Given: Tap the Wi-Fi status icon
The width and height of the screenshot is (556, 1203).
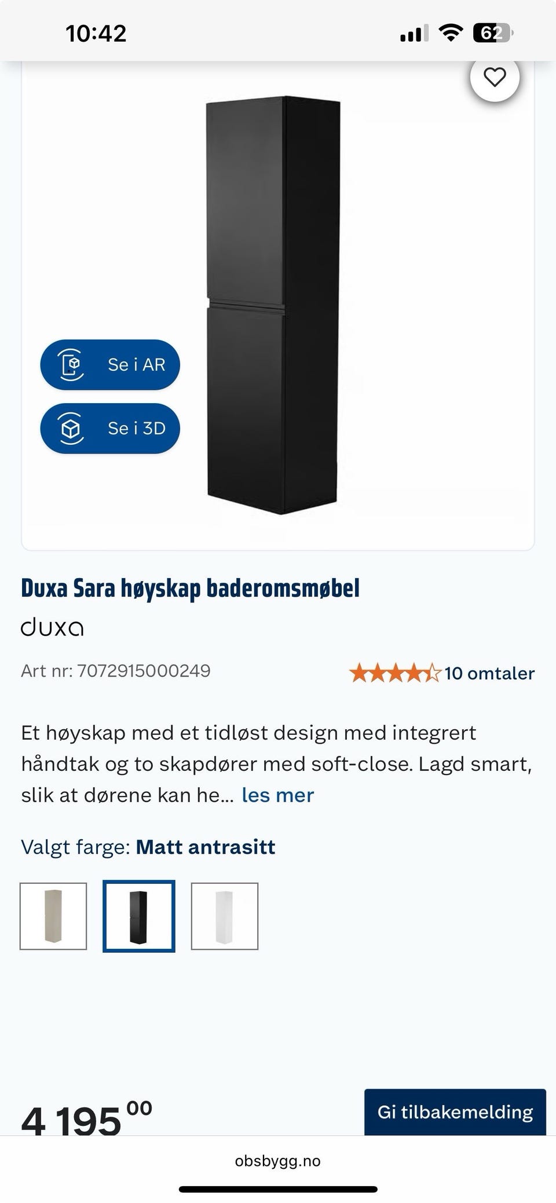Looking at the screenshot, I should tap(450, 34).
